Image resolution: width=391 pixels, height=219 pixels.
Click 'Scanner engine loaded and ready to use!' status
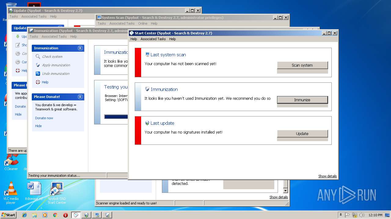point(126,203)
